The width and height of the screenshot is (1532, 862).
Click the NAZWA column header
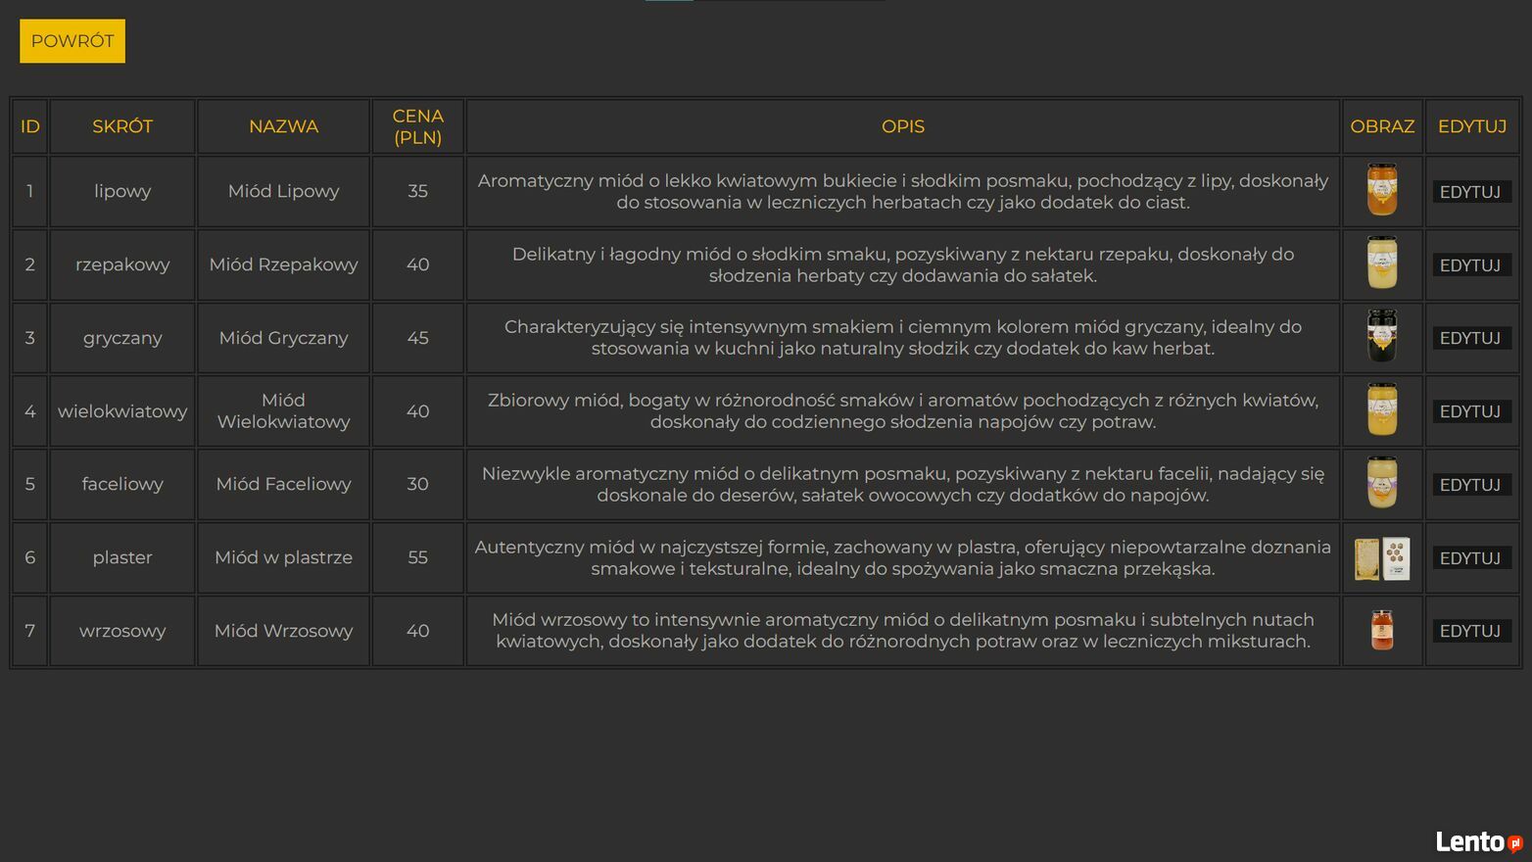pos(284,126)
